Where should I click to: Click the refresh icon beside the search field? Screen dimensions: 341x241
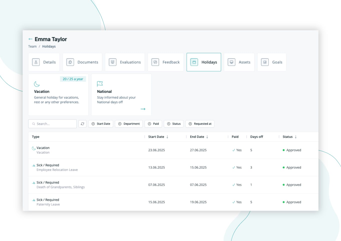point(83,123)
